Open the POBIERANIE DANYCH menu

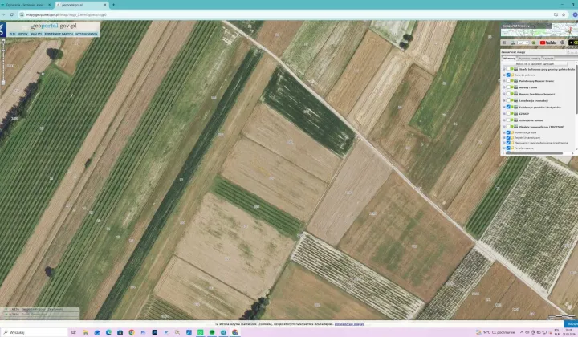click(59, 34)
